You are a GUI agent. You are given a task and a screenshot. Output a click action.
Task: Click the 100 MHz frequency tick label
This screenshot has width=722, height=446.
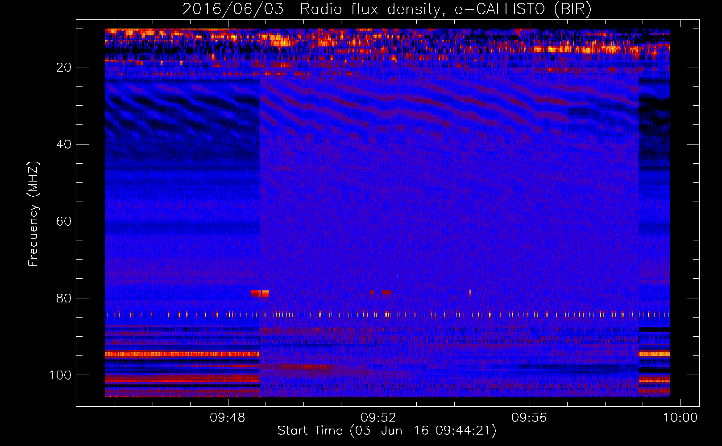tap(60, 375)
